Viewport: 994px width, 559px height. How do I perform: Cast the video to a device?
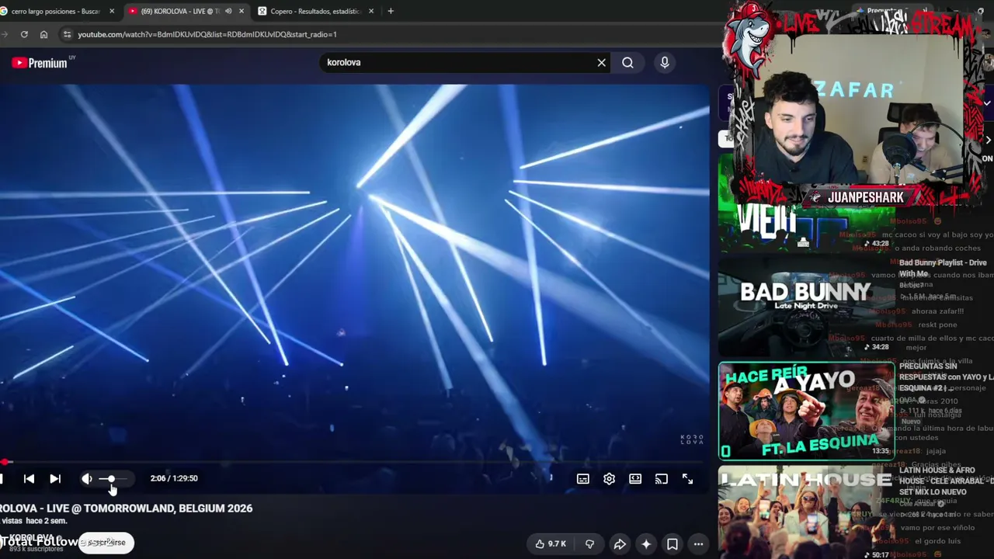[662, 479]
